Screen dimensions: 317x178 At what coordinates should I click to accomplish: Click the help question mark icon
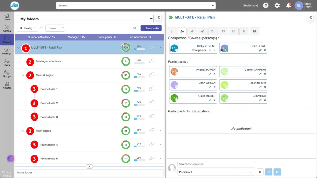point(266,6)
